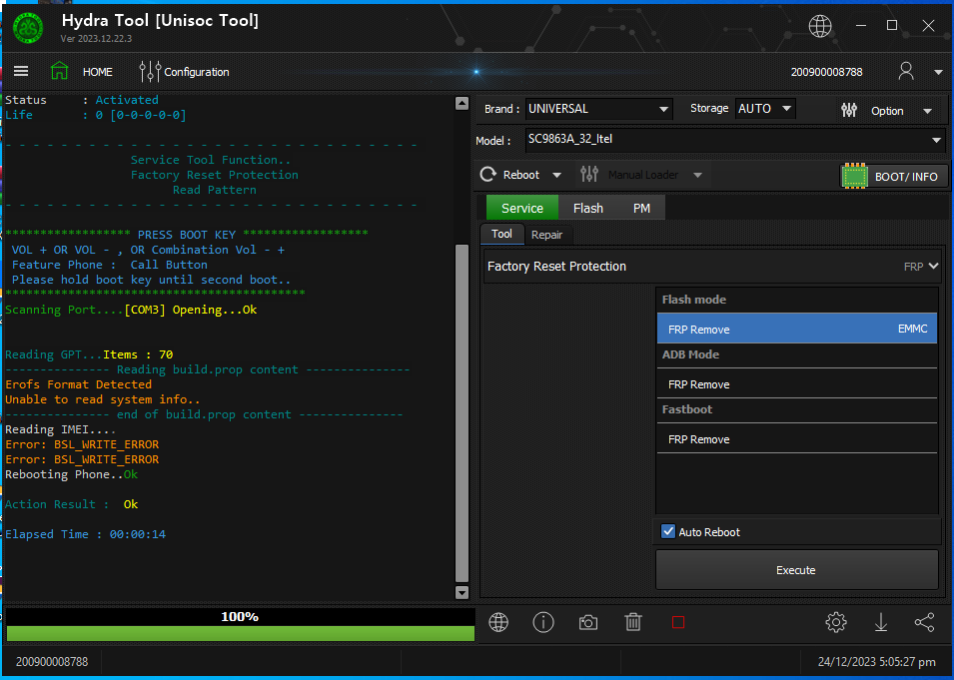Click the log scrollbar up arrow
Screen dimensions: 954x680
pyautogui.click(x=462, y=104)
